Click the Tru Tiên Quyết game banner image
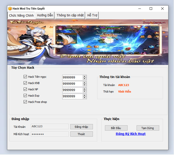 [88, 42]
